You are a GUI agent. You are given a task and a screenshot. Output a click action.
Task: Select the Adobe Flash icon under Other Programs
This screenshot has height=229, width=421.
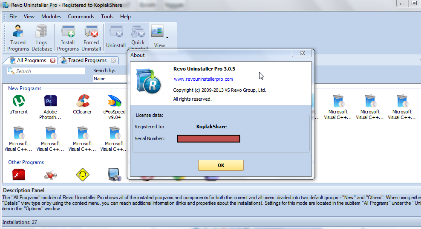point(19,175)
